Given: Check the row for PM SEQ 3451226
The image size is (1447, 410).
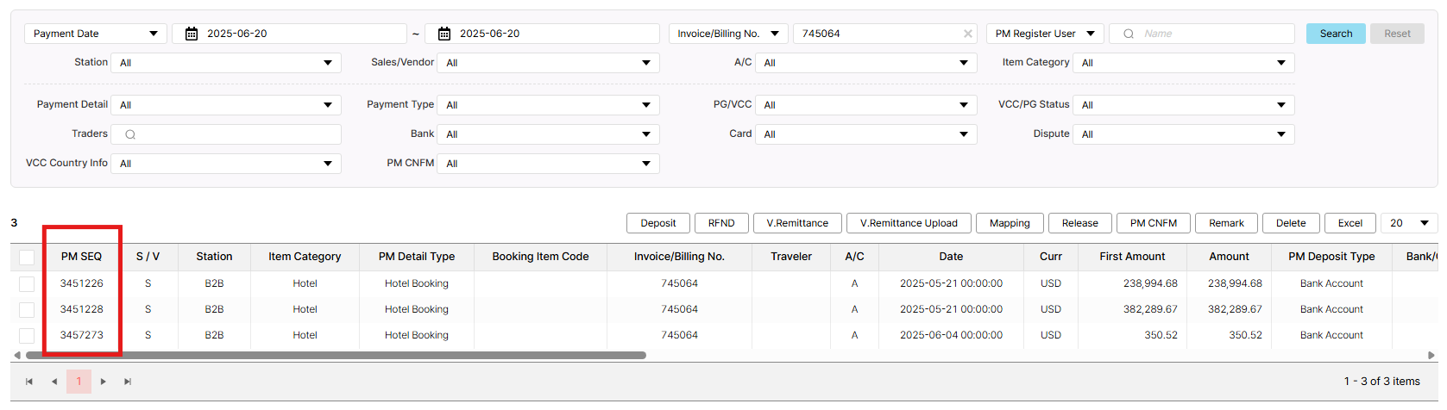Looking at the screenshot, I should 27,283.
